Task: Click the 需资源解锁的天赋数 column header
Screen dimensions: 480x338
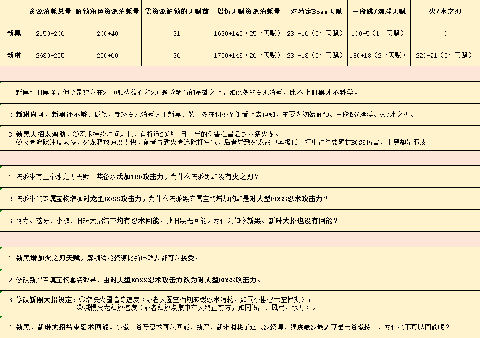Action: 177,11
